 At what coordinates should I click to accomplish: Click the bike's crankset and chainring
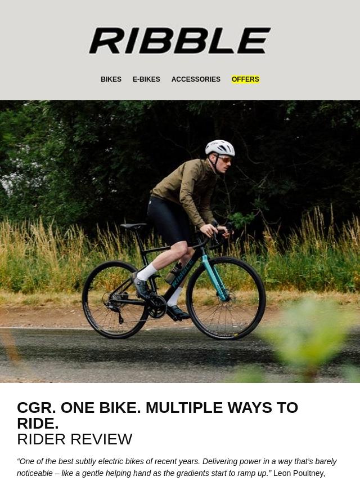[157, 308]
